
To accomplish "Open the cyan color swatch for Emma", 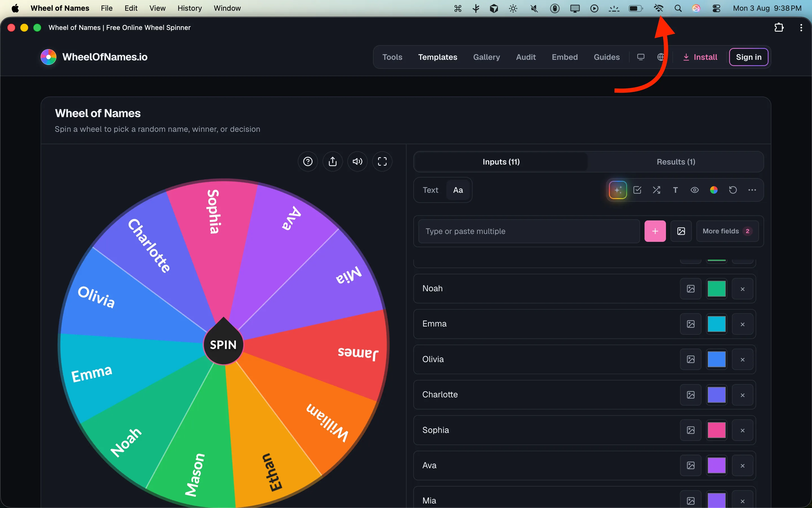I will [x=716, y=324].
